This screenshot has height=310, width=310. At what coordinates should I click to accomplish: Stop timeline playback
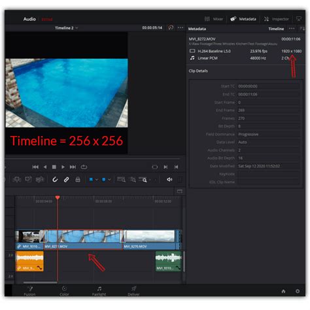54,167
